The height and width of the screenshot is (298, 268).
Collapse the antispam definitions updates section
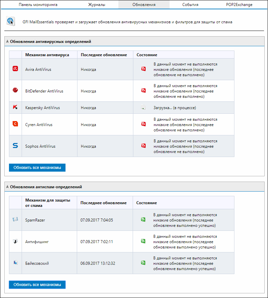pos(7,187)
